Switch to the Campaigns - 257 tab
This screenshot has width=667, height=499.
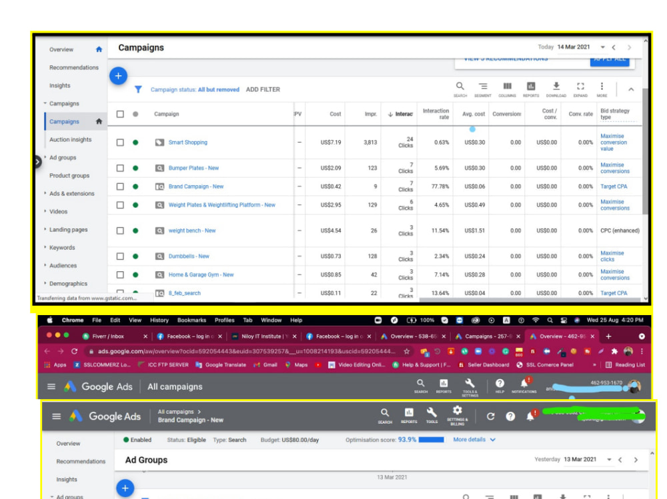click(x=488, y=336)
